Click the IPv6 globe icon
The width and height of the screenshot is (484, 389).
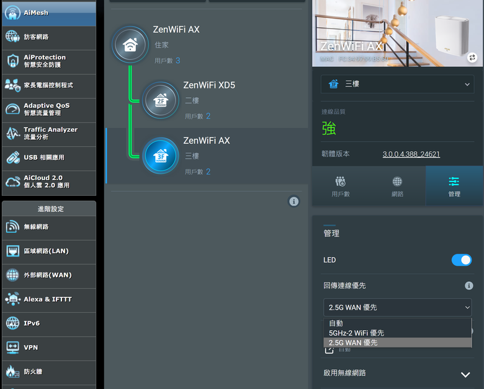12,323
